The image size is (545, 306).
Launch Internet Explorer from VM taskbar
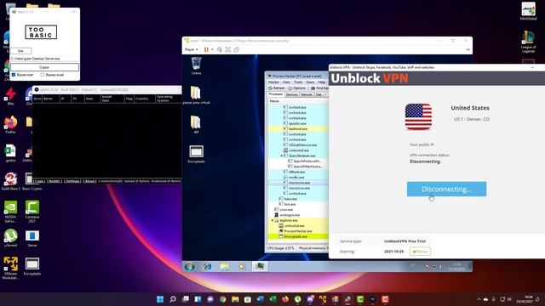coord(207,266)
